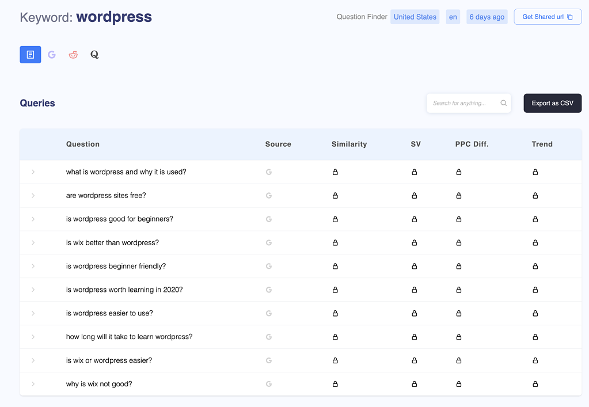Screen dimensions: 589x407
Task: Click Google source icon for 'what is wordpress and why it is used?'
Action: [x=269, y=172]
